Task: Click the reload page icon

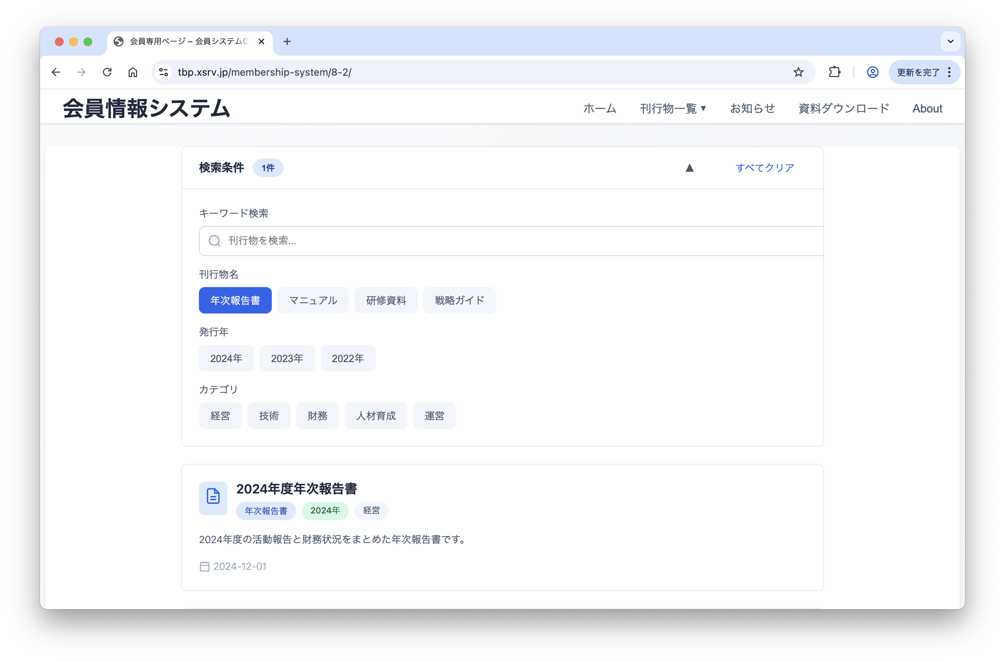Action: pyautogui.click(x=107, y=72)
